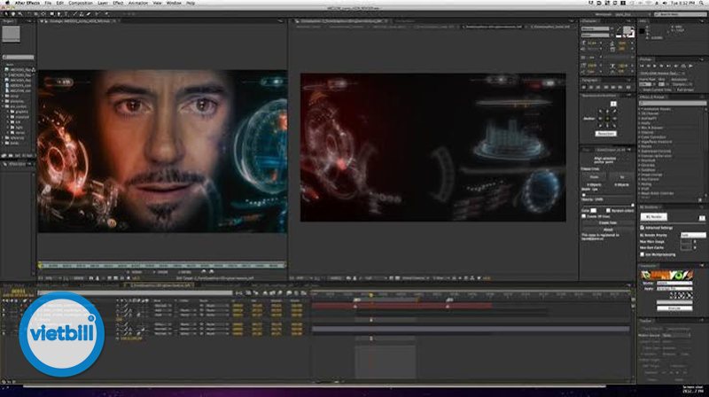
Task: Expand Blur & Sharpen effects category
Action: pos(640,128)
